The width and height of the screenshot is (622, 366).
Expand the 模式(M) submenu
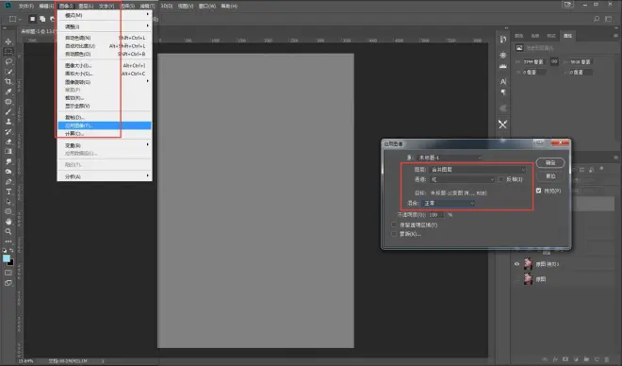pos(105,15)
